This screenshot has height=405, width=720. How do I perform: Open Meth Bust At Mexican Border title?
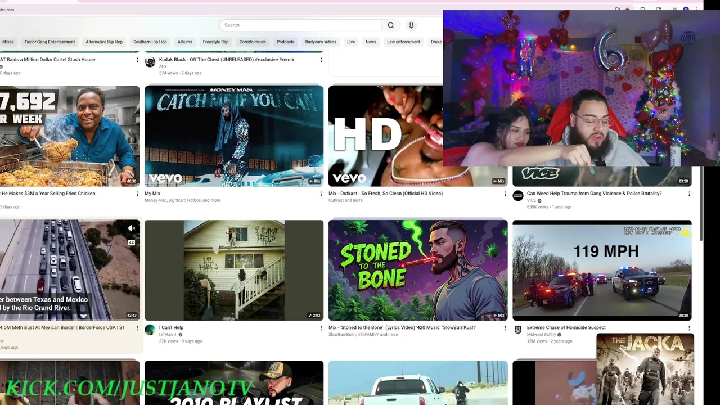[62, 328]
